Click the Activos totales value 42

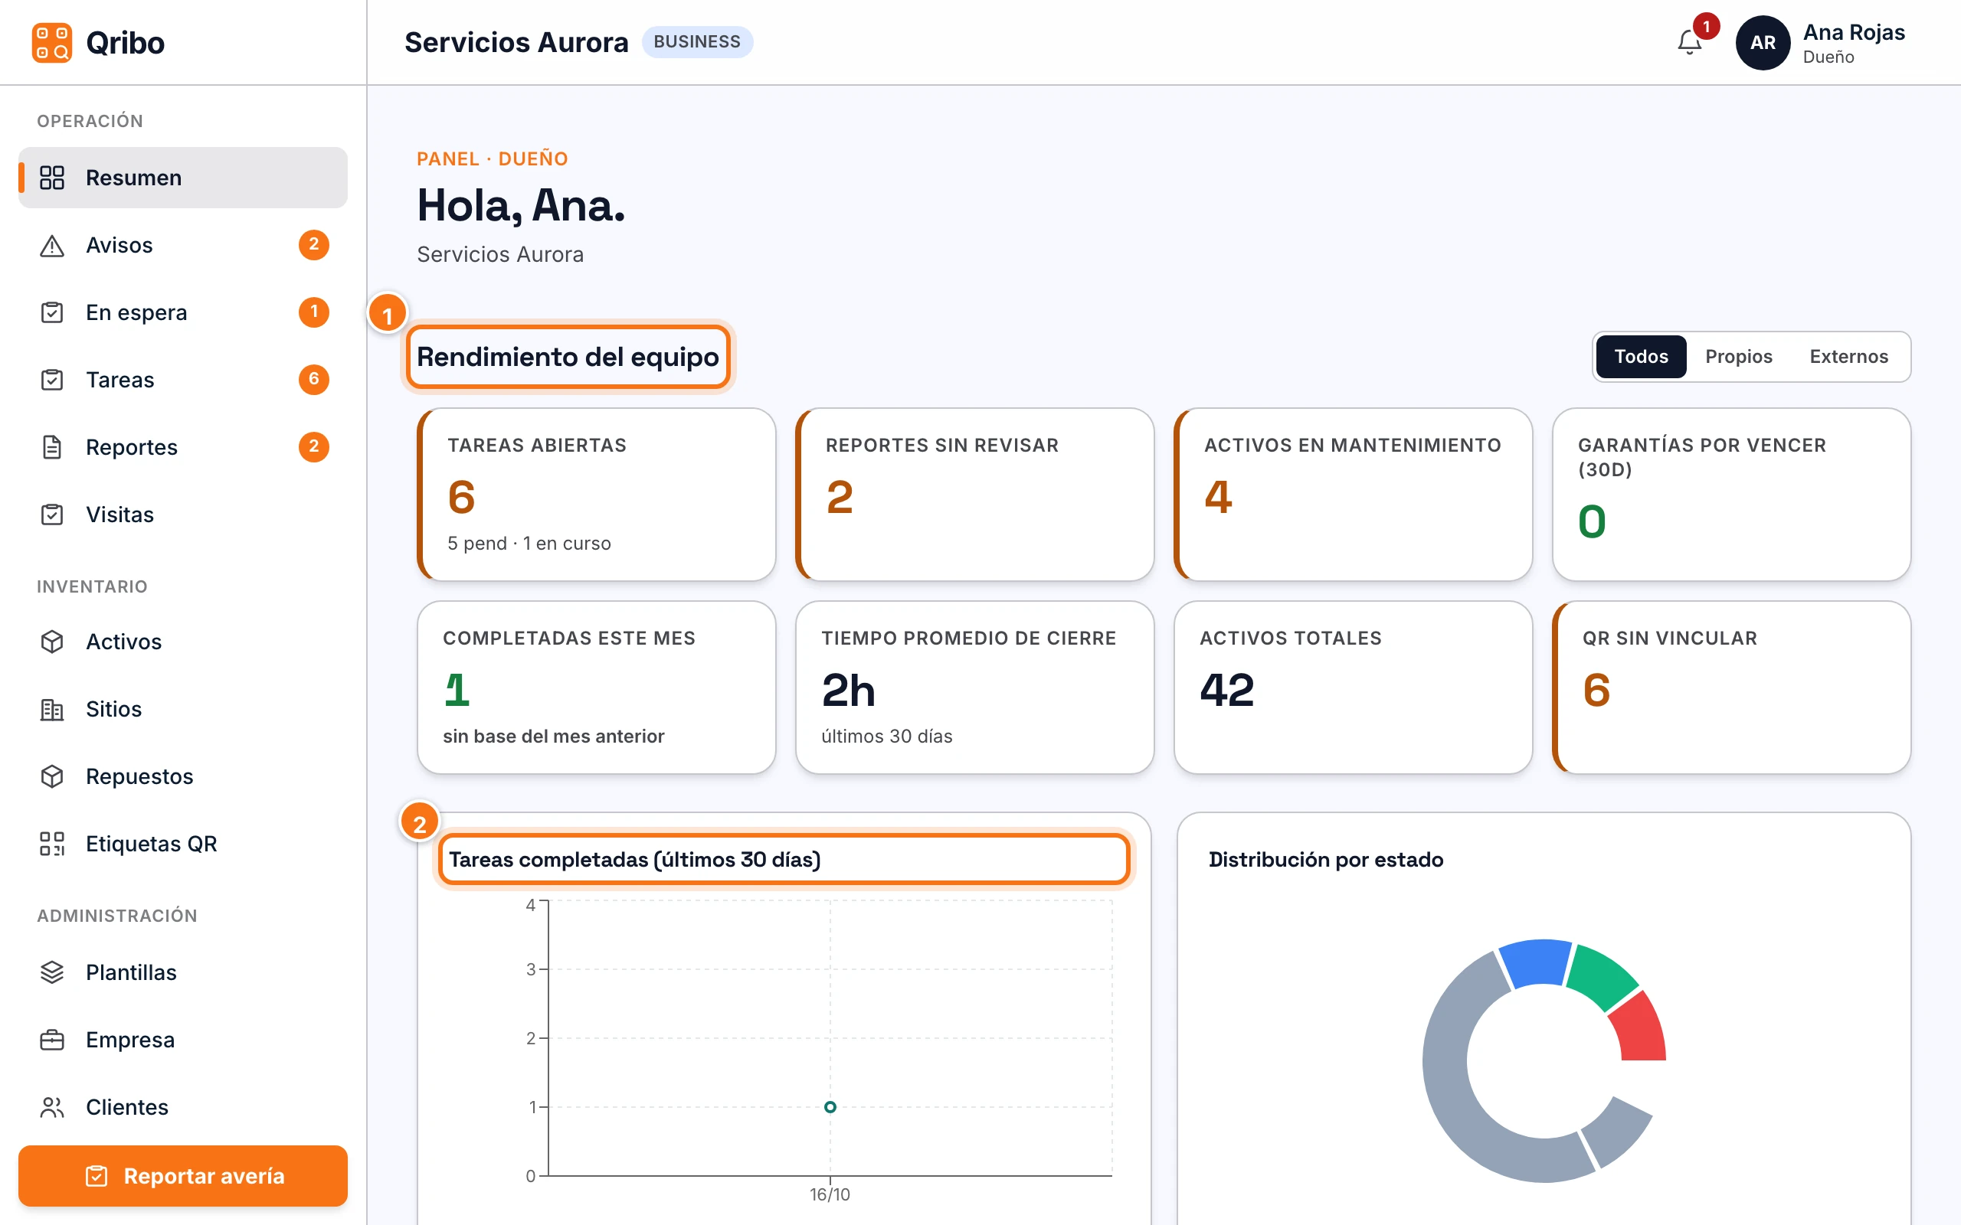(x=1227, y=691)
